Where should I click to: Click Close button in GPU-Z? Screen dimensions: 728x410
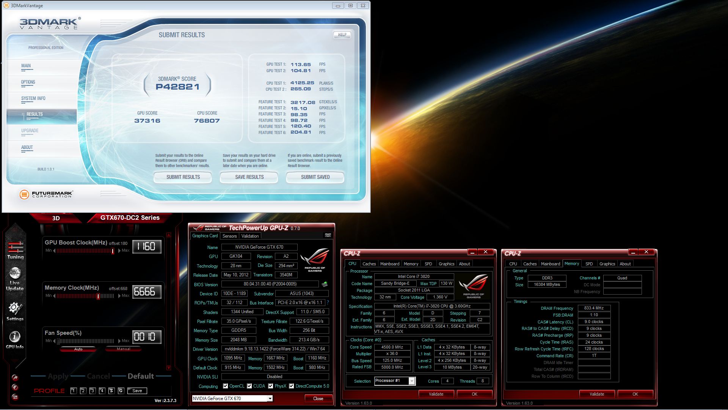(x=318, y=399)
